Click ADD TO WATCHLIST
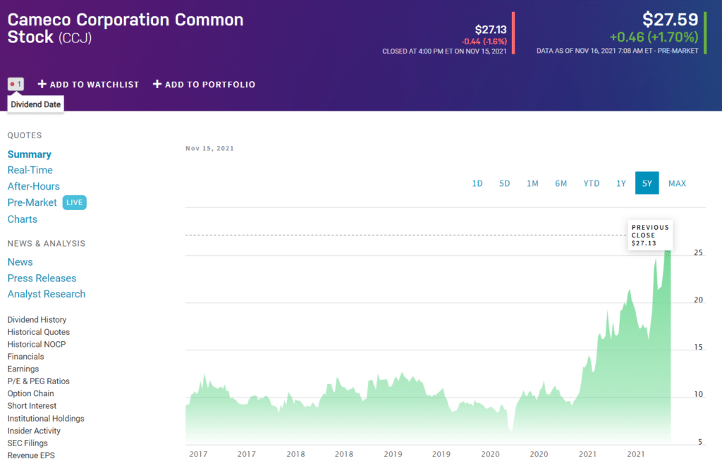 [94, 85]
